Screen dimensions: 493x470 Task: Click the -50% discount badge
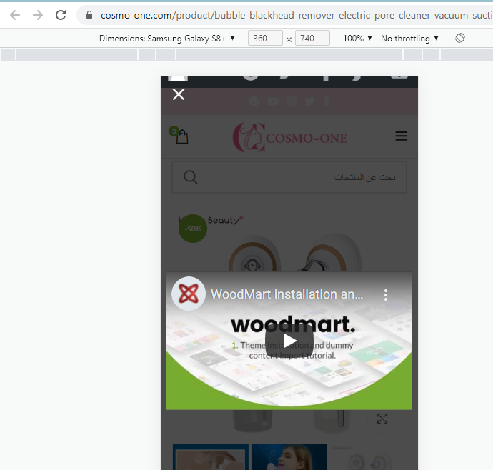click(x=193, y=229)
